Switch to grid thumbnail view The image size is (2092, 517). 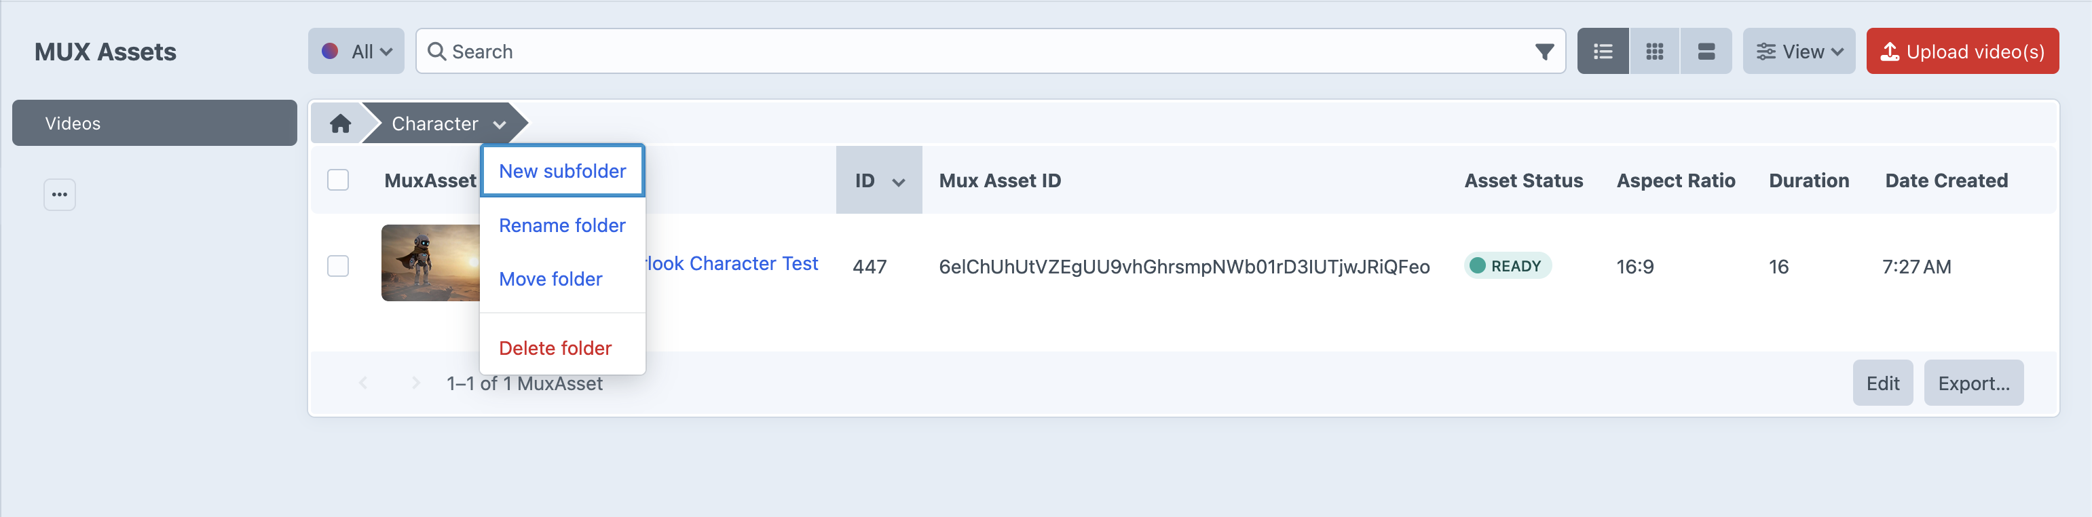click(x=1654, y=51)
